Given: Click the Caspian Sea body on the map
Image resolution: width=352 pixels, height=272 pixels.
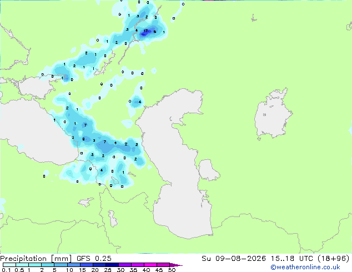Looking at the screenshot, I should [x=177, y=164].
